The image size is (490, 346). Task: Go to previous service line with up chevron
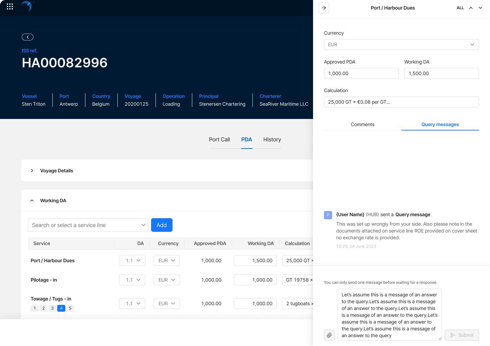tap(471, 8)
